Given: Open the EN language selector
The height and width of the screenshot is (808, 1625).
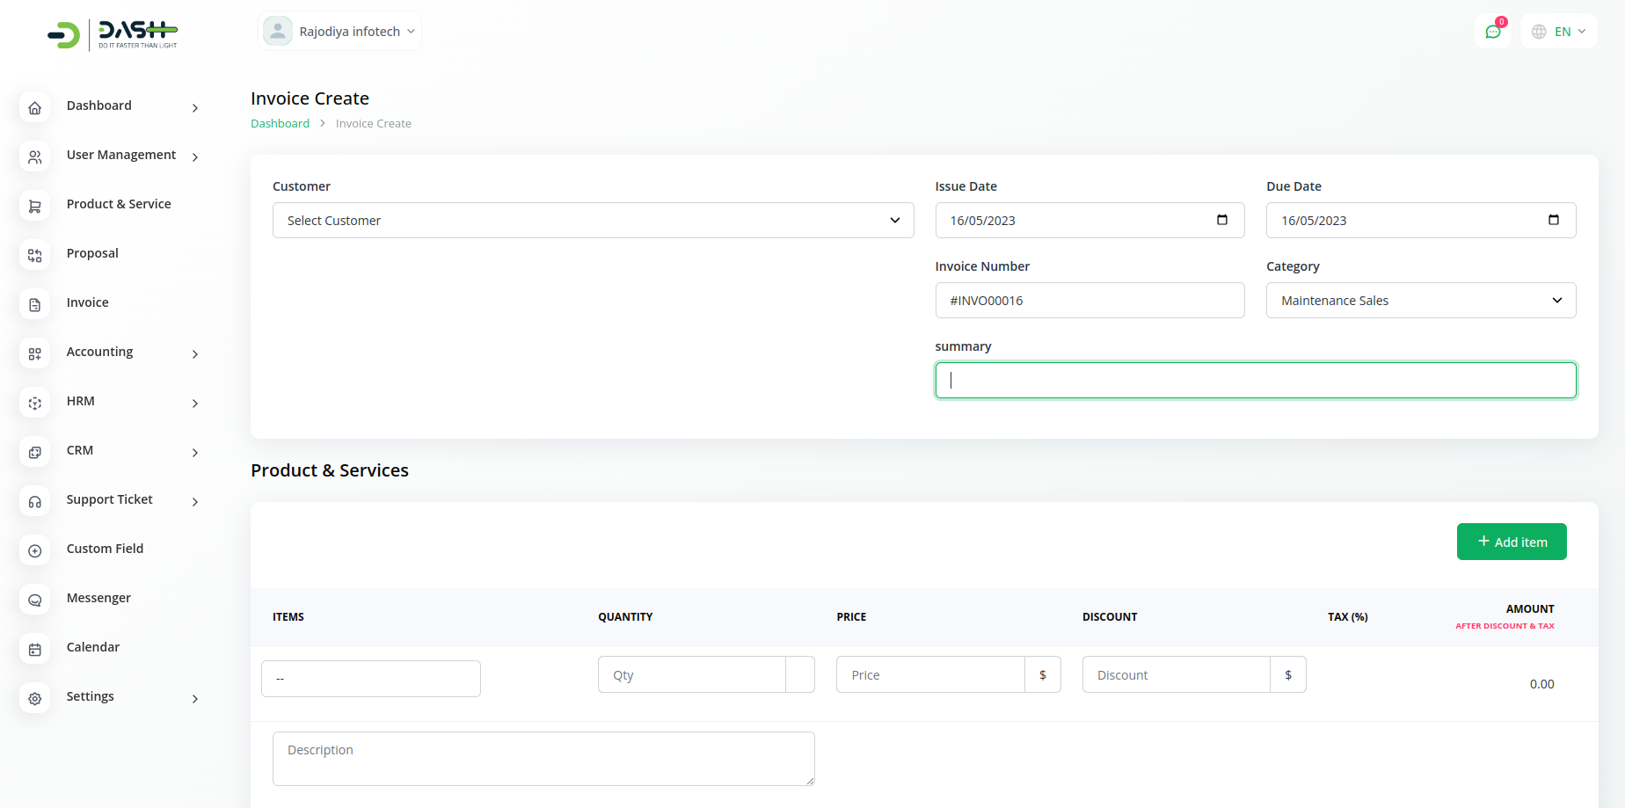Looking at the screenshot, I should click(1559, 32).
